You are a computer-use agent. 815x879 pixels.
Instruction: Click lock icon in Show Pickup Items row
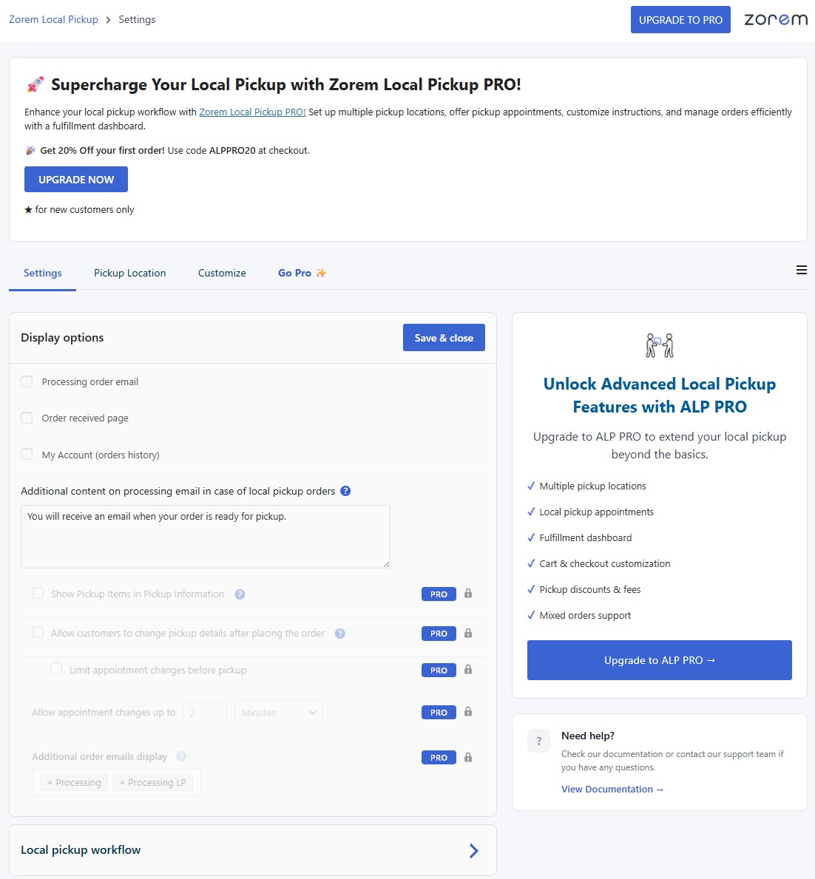click(468, 594)
